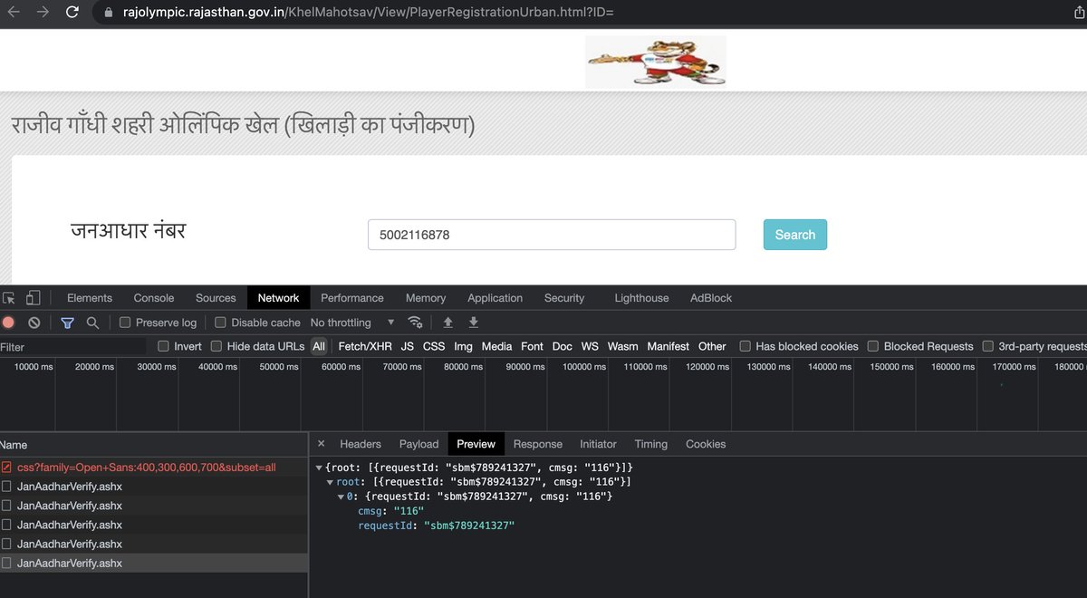Toggle the device toolbar
The width and height of the screenshot is (1087, 598).
(34, 297)
